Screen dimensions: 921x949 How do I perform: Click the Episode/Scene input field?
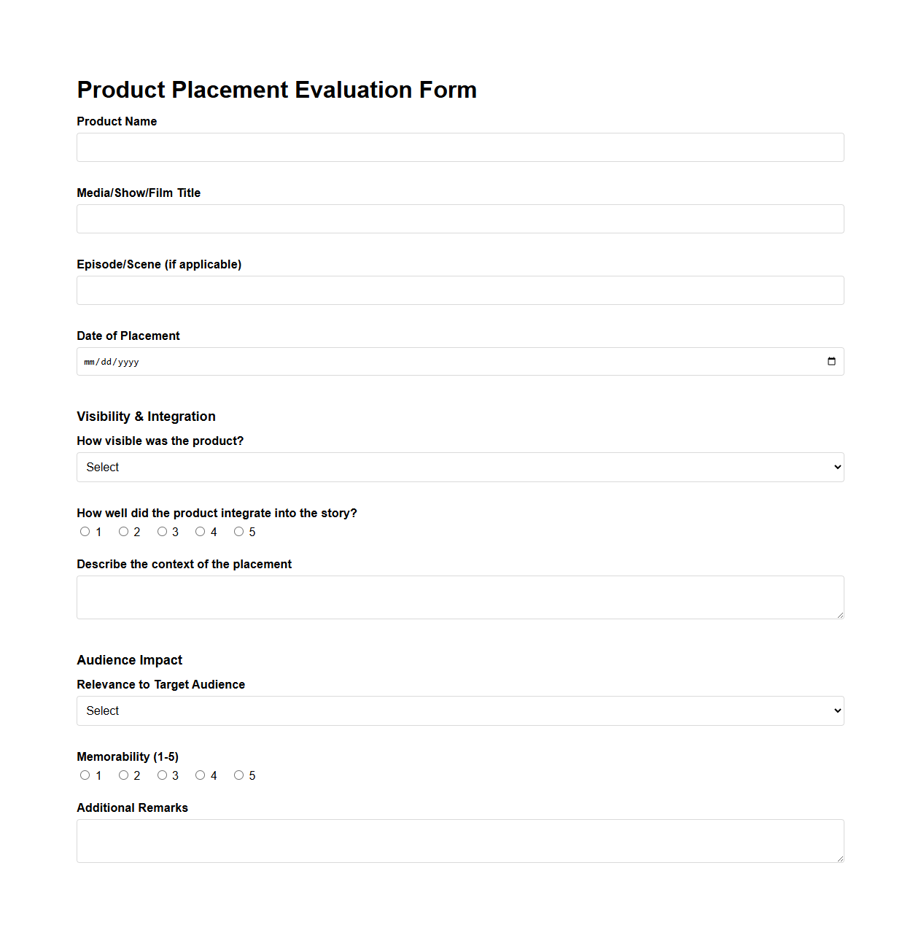(x=459, y=290)
